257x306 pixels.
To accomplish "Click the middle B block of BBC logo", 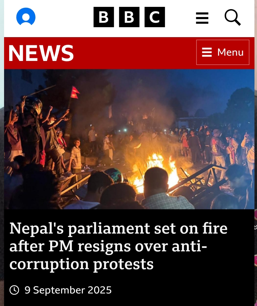I will point(129,17).
